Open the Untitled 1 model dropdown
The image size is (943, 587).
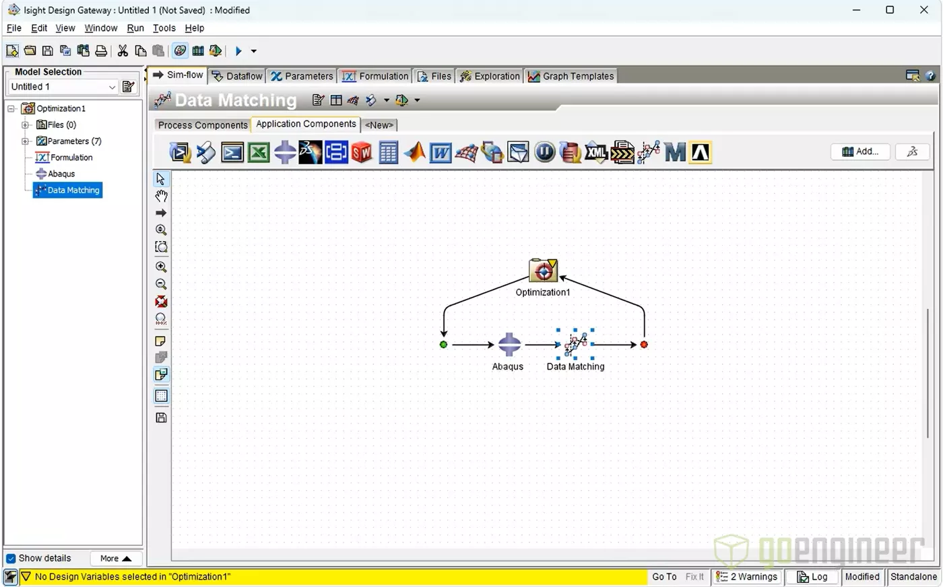point(112,86)
